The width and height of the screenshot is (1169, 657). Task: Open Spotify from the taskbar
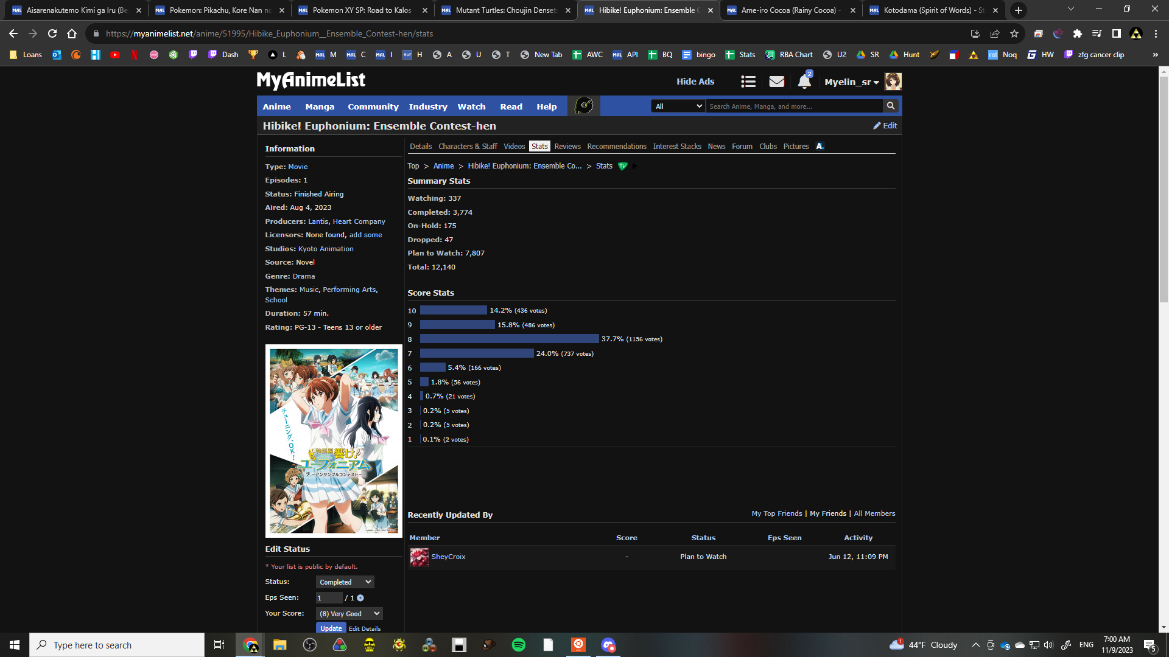[519, 645]
